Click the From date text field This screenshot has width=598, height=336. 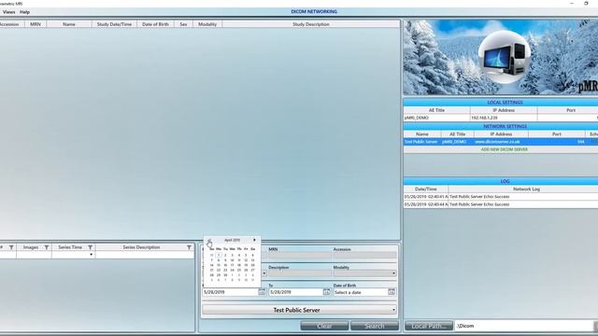[x=231, y=292]
